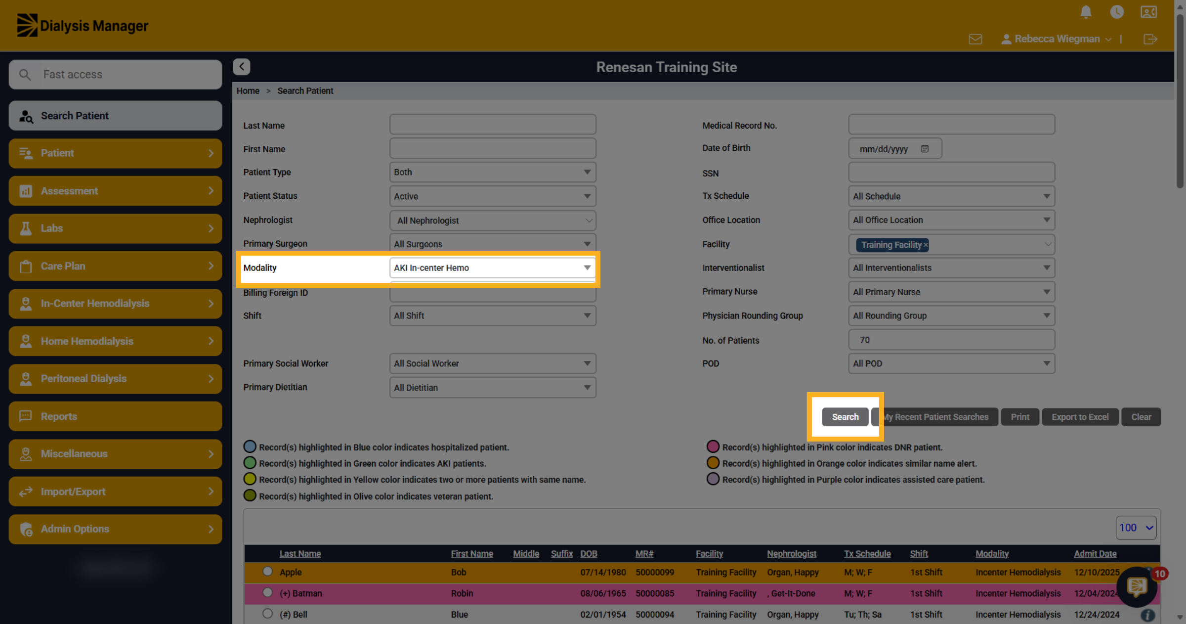Viewport: 1186px width, 624px height.
Task: Sort results by Last Name column
Action: click(x=300, y=554)
